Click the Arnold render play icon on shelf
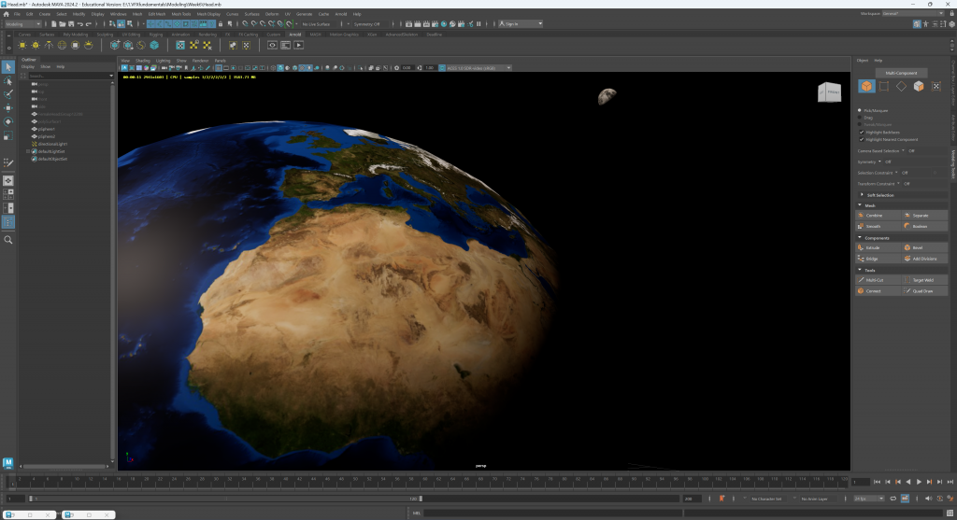 click(x=298, y=45)
